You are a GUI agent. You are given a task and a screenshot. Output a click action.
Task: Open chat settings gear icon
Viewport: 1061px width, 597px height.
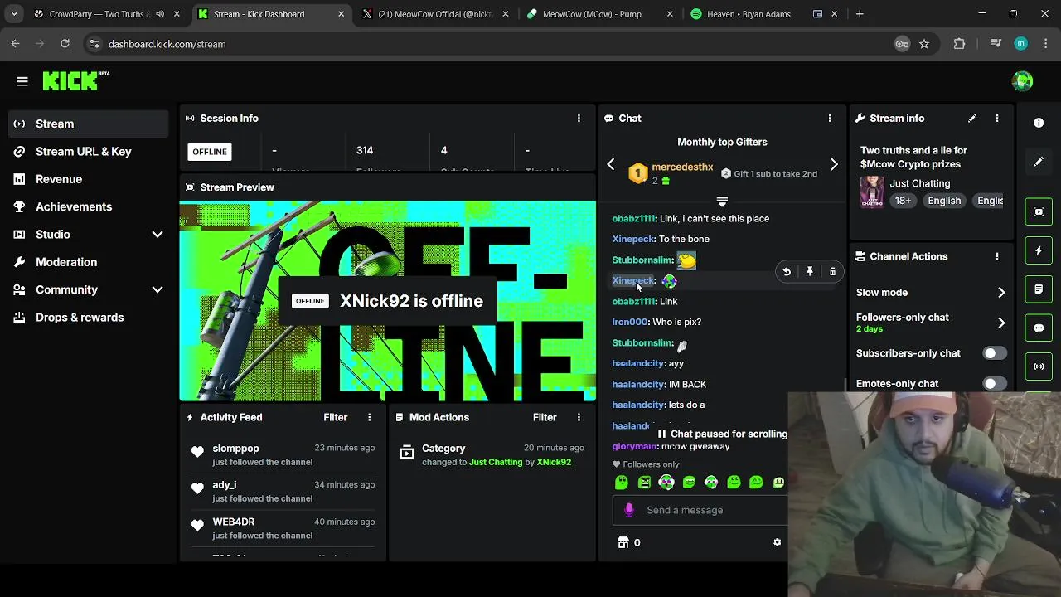777,542
